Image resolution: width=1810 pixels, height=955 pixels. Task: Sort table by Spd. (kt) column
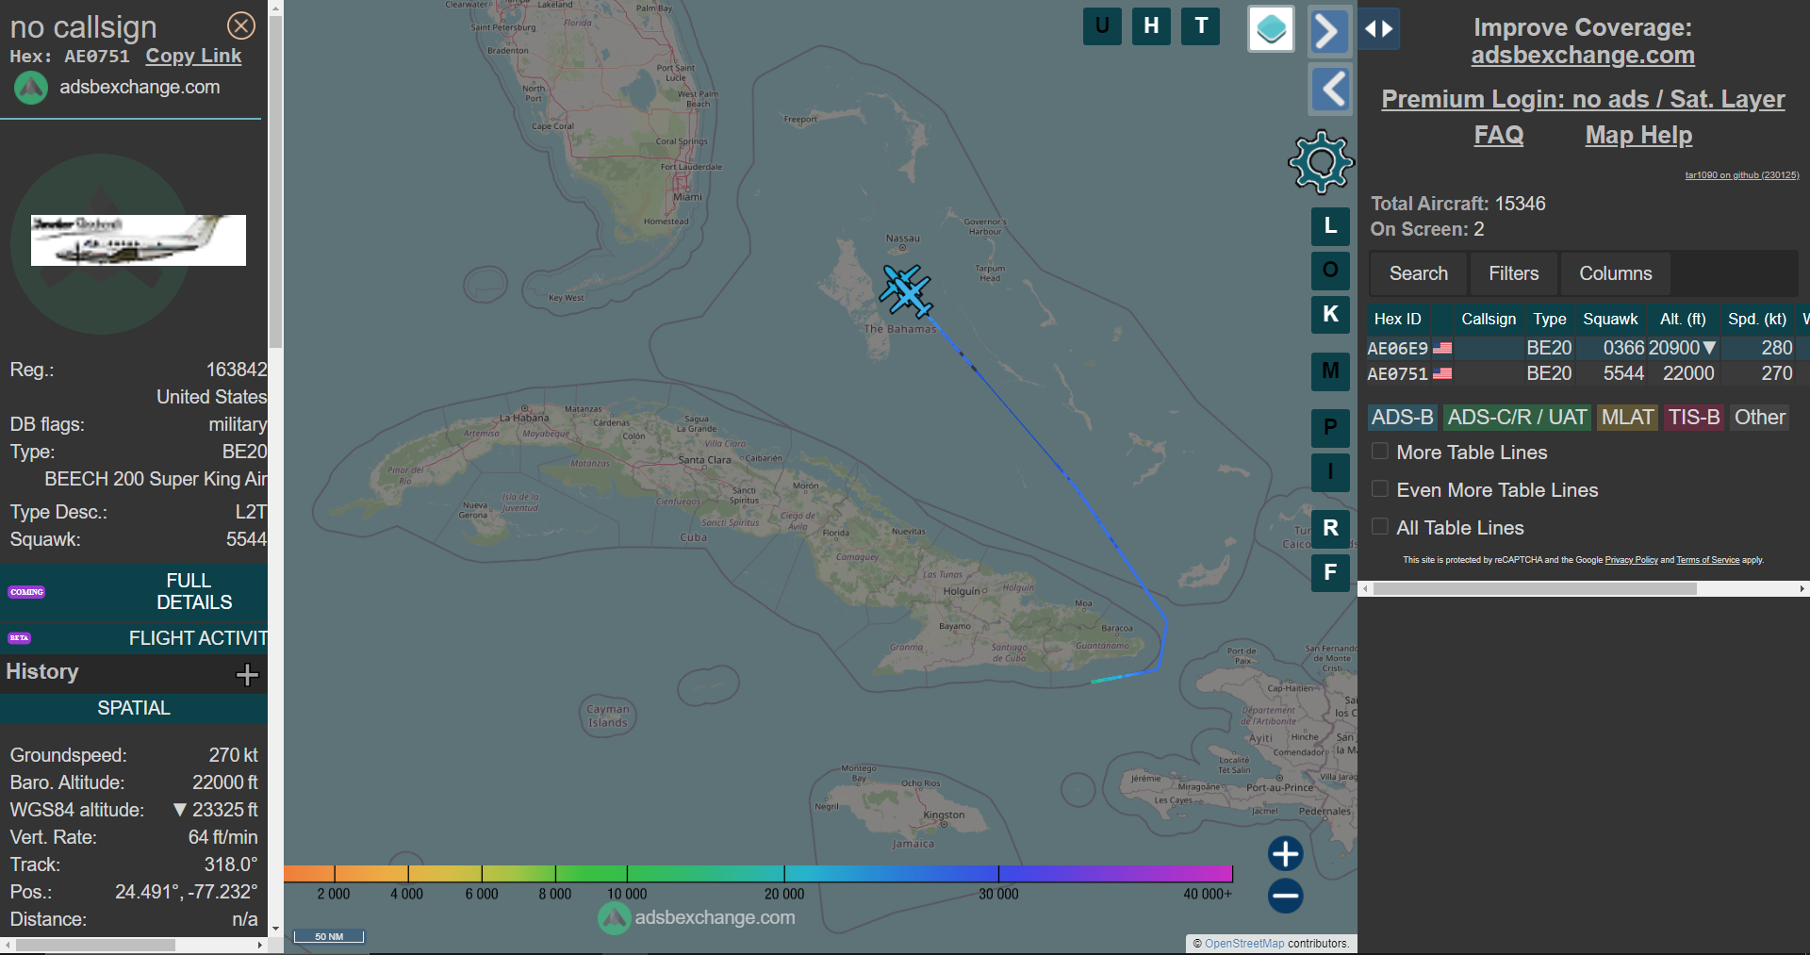point(1757,319)
